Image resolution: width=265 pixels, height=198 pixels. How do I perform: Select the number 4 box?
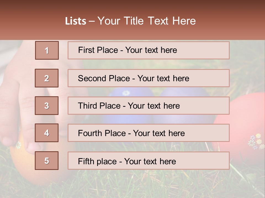pyautogui.click(x=47, y=133)
